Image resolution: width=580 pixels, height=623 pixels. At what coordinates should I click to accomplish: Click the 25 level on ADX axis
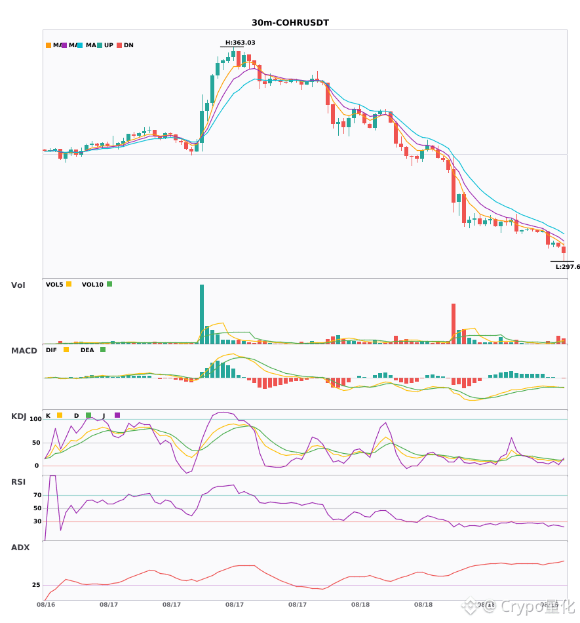[36, 585]
